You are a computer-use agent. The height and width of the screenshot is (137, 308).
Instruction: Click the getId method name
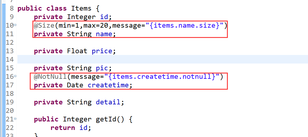coord(106,119)
